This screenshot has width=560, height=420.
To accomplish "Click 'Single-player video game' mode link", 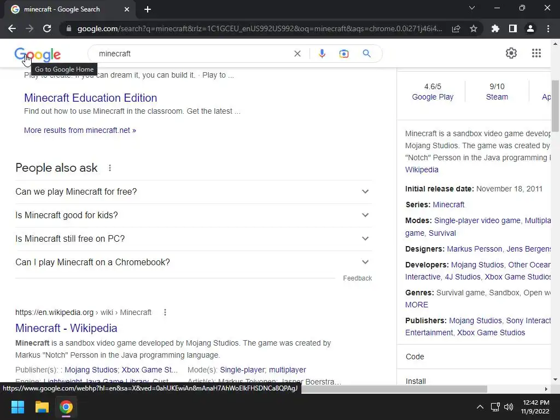I will click(477, 221).
